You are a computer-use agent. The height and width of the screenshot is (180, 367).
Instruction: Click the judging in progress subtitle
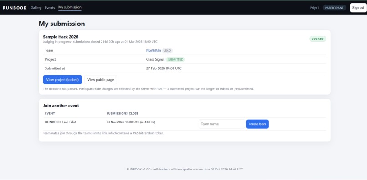point(100,42)
